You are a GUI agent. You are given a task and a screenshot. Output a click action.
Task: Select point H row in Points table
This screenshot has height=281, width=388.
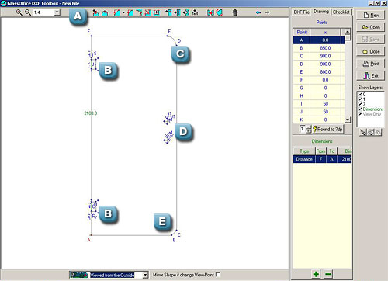tap(319, 96)
